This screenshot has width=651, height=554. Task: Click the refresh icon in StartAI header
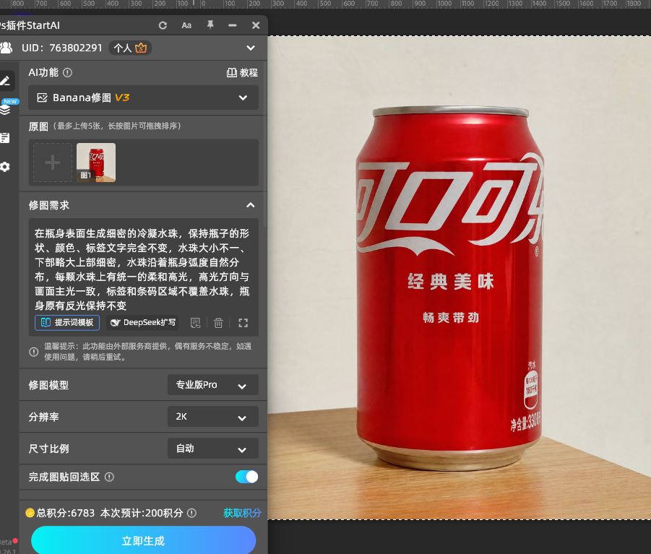pyautogui.click(x=163, y=25)
